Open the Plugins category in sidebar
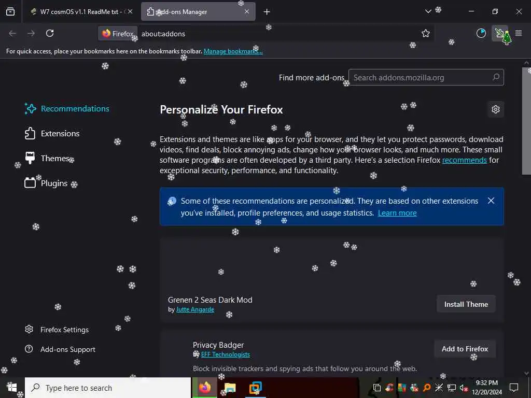 (x=46, y=183)
